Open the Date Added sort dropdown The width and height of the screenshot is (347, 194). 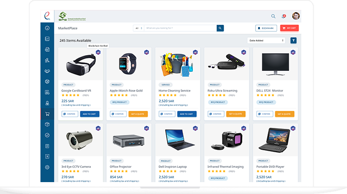coord(266,40)
